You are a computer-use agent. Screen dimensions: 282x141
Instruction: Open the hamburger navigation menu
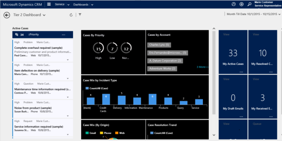[49, 4]
